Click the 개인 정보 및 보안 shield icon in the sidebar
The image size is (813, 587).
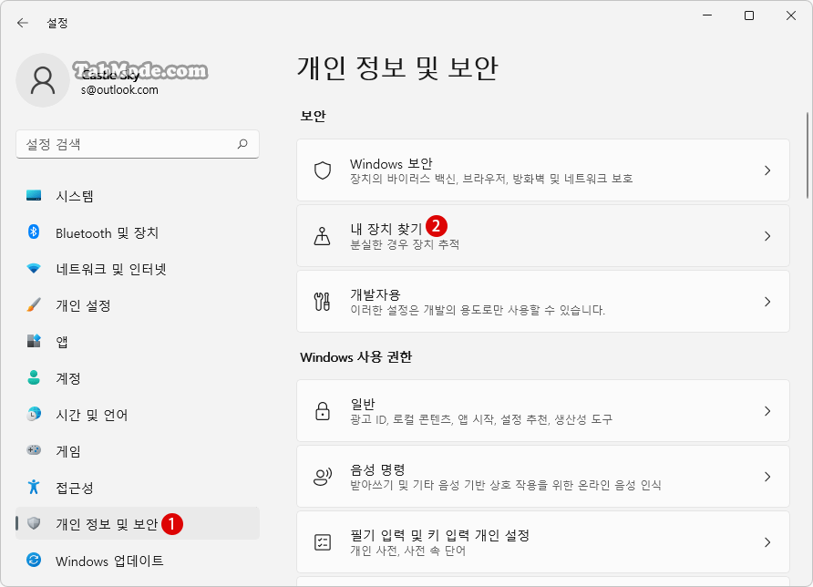coord(34,523)
